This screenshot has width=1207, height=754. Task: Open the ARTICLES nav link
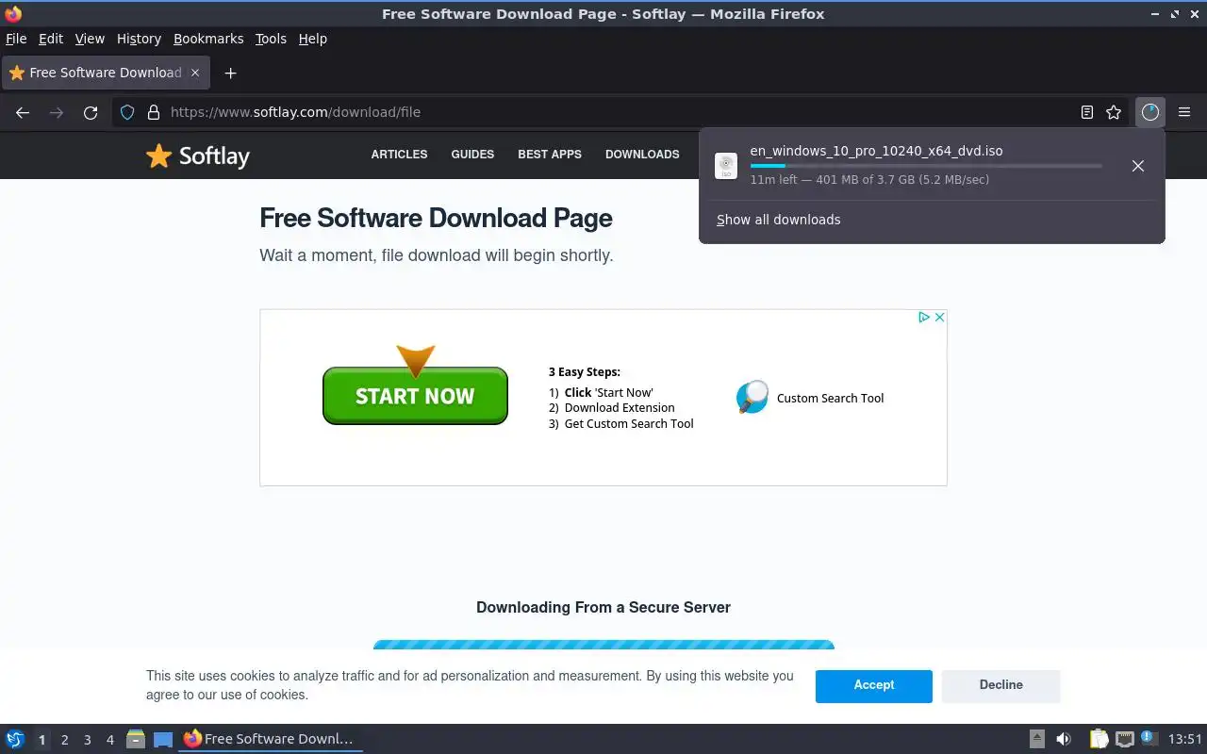[x=399, y=154]
